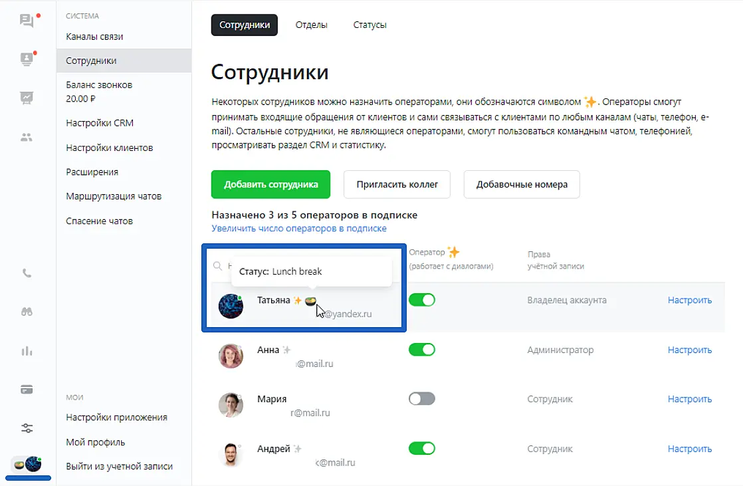Turn off operator toggle for Татьяна

pyautogui.click(x=421, y=300)
